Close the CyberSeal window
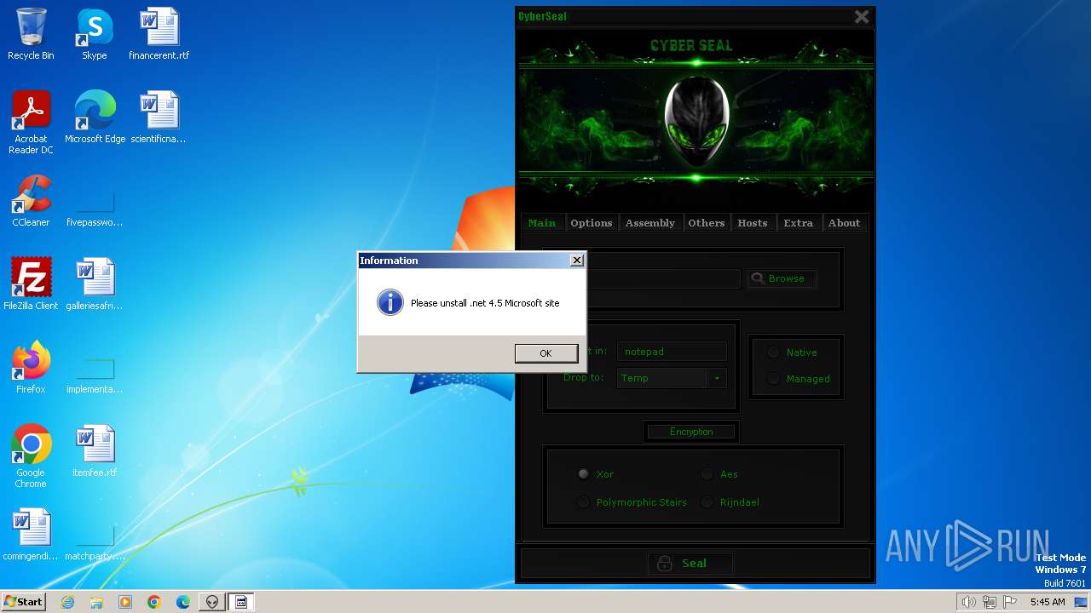 pos(862,16)
